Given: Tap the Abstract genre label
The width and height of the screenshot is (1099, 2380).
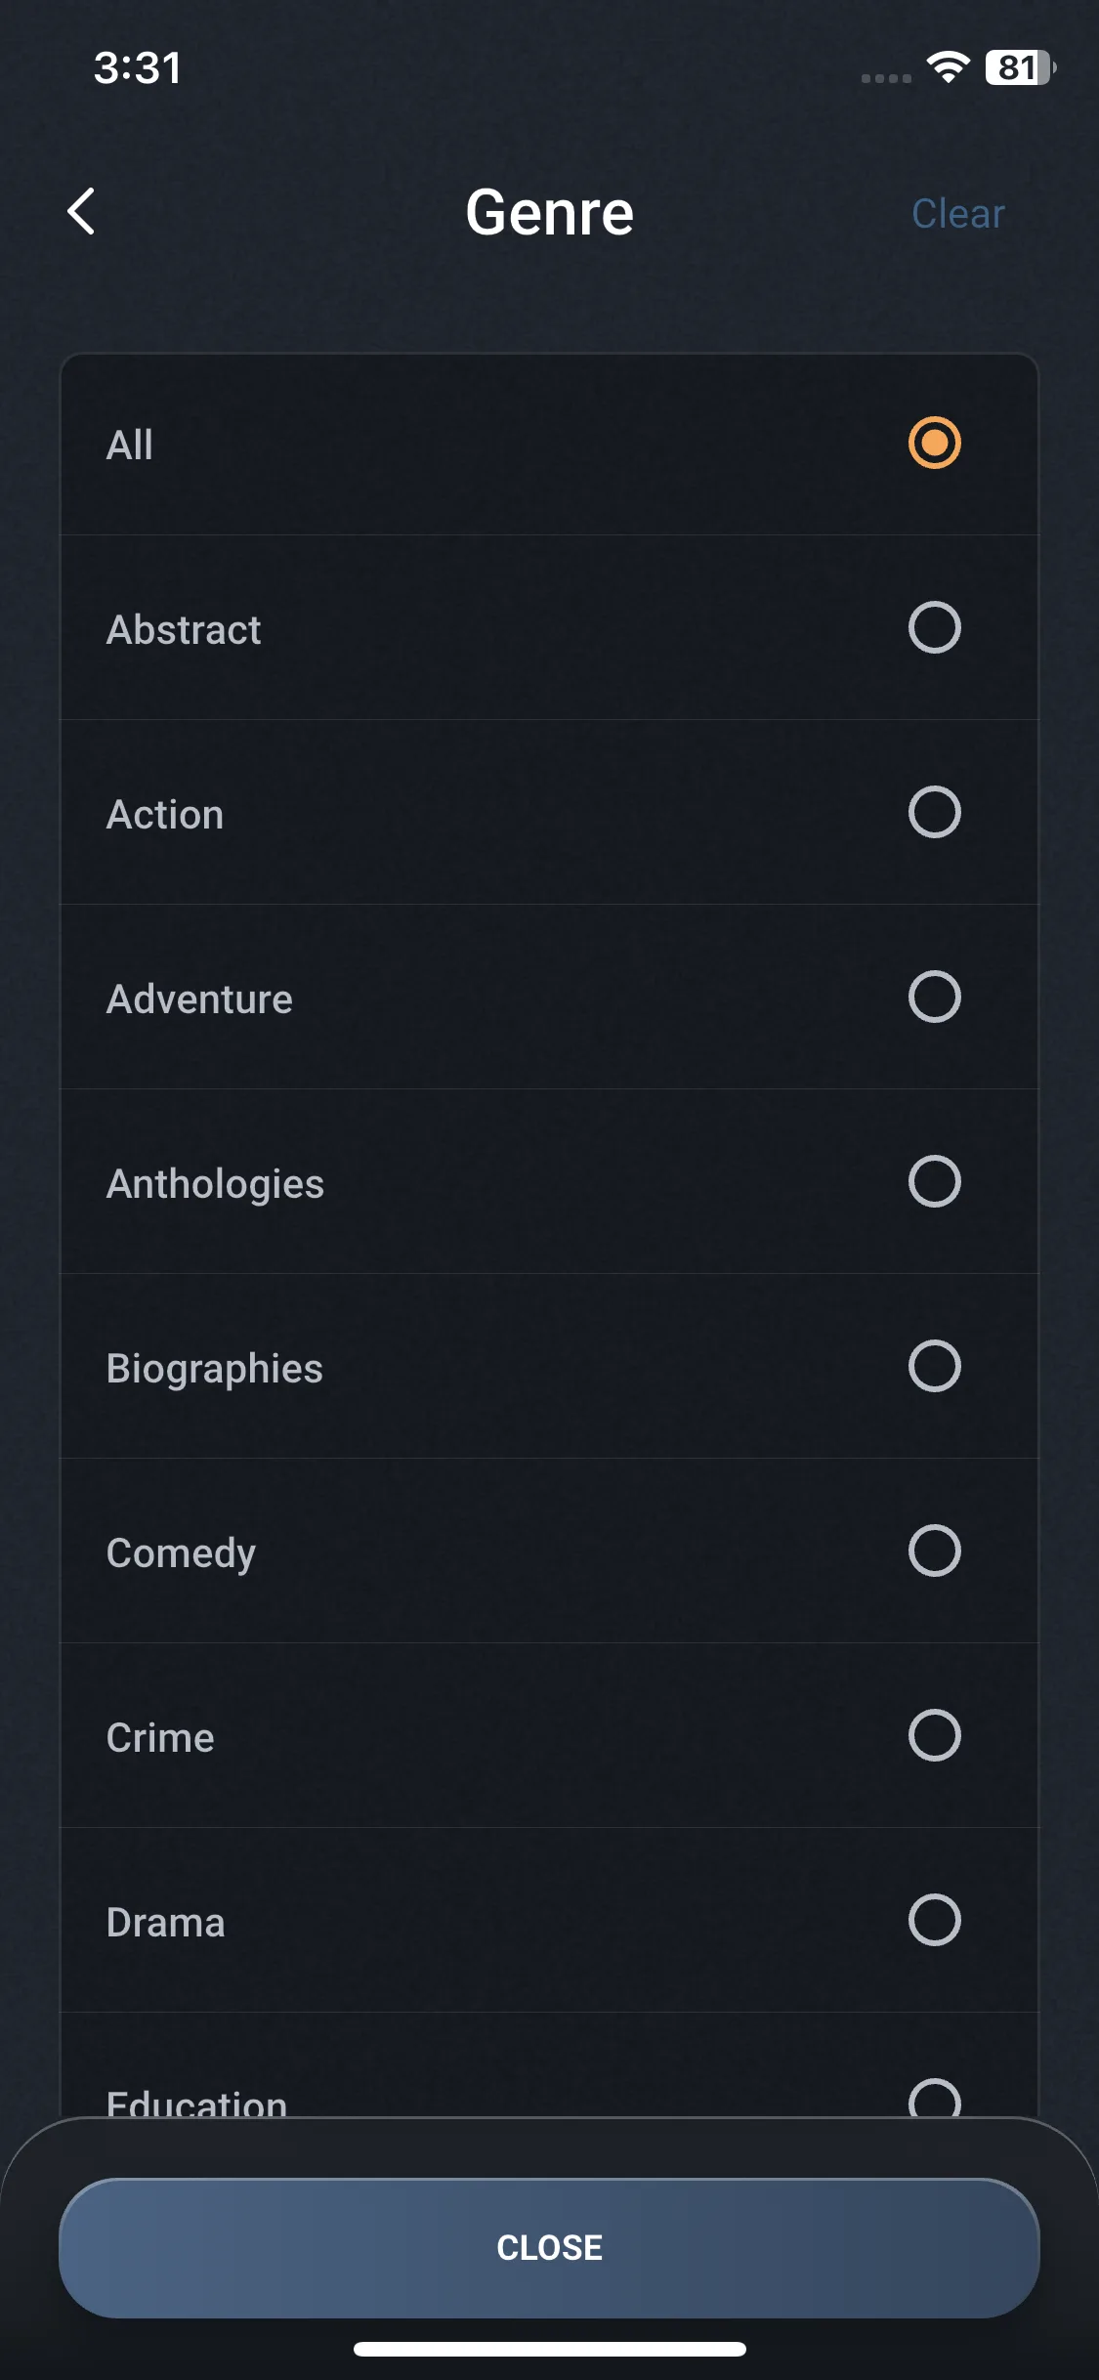Looking at the screenshot, I should [x=184, y=630].
